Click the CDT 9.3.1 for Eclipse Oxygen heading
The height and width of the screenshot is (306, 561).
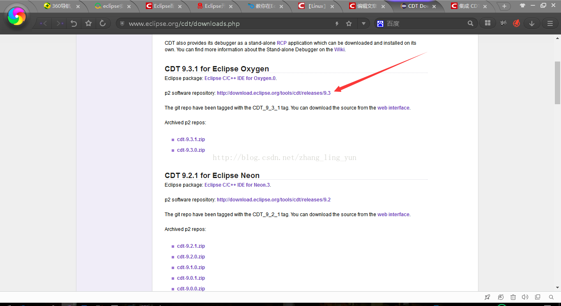click(217, 69)
